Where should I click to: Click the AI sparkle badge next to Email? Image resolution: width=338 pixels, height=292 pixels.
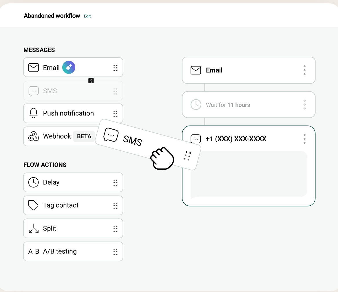coord(69,67)
